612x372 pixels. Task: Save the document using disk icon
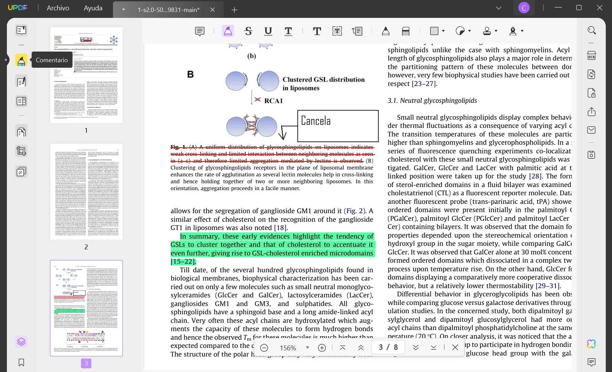592,155
